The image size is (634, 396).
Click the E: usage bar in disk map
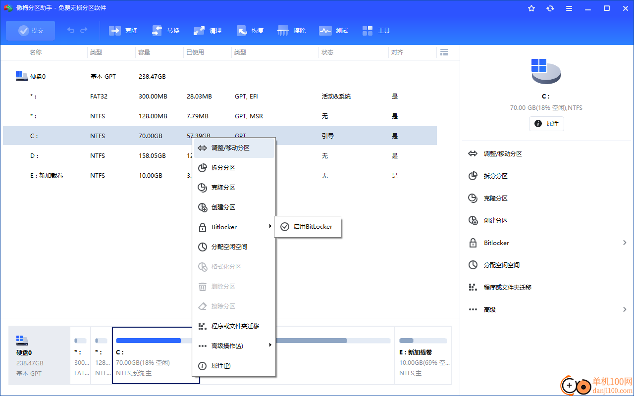click(423, 341)
